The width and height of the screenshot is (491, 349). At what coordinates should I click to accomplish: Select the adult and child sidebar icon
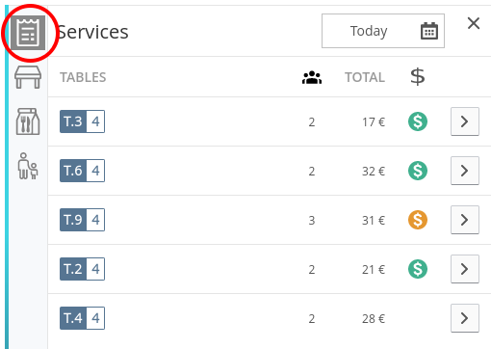28,166
